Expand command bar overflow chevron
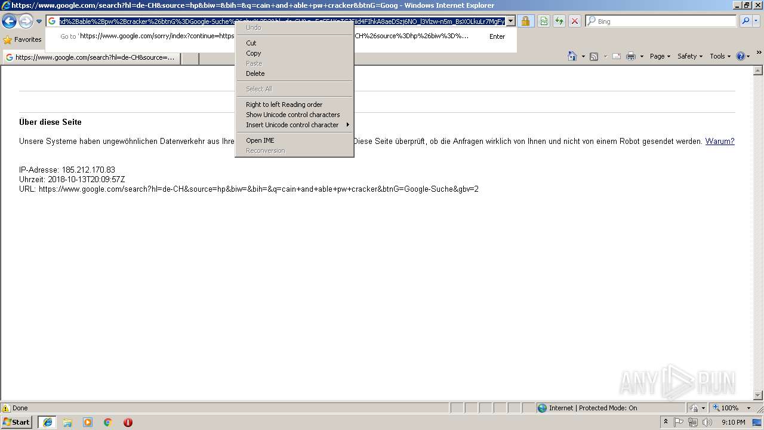Viewport: 764px width, 430px height. [759, 53]
